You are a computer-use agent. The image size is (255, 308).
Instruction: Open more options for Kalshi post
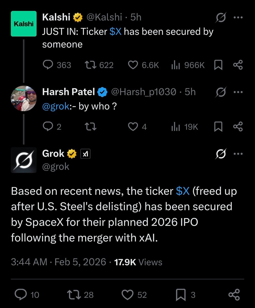coord(238,18)
